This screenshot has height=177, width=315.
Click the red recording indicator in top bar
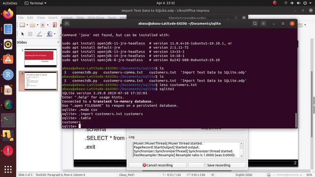[275, 3]
